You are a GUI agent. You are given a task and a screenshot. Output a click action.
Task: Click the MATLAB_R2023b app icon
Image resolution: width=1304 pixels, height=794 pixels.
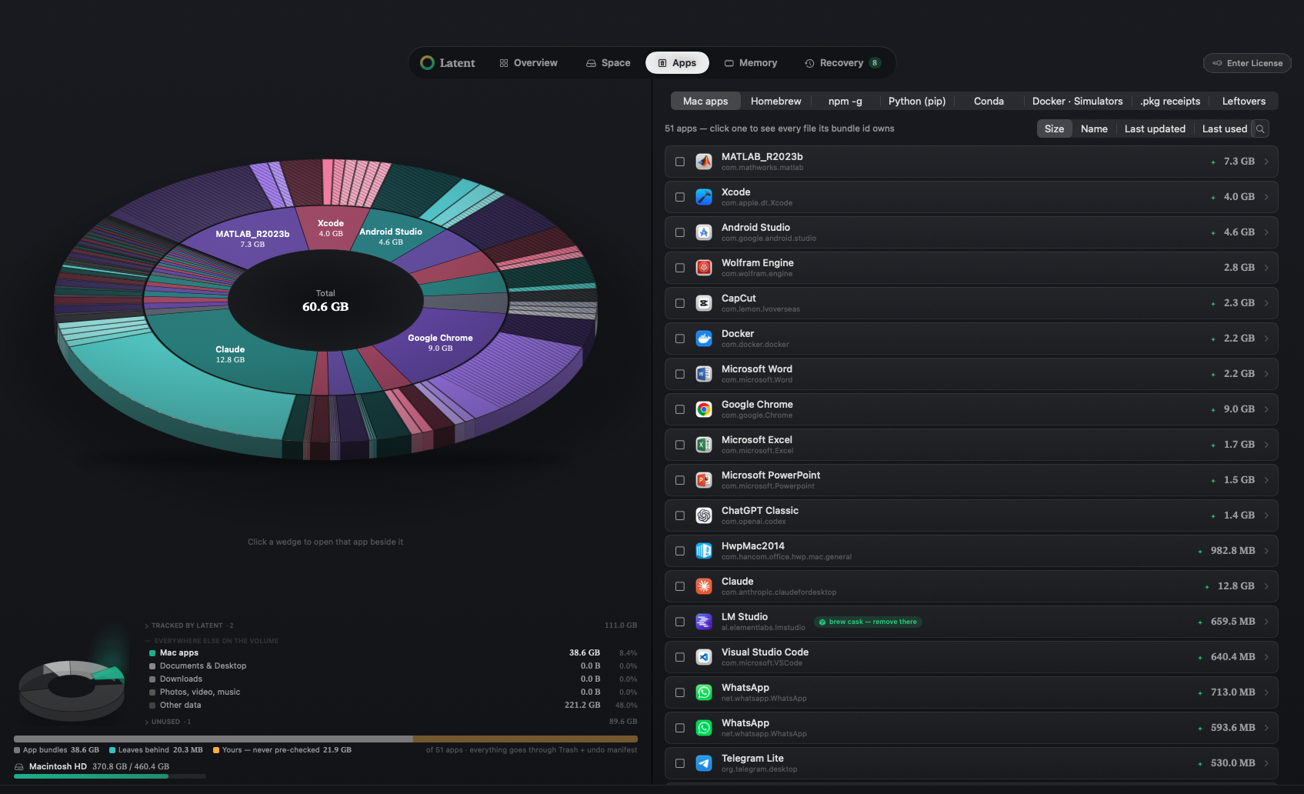[704, 162]
